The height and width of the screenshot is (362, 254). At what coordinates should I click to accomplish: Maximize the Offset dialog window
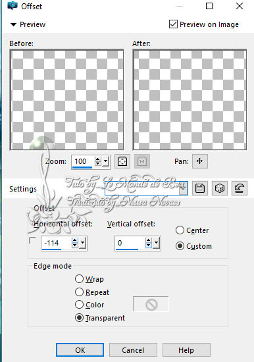point(209,6)
